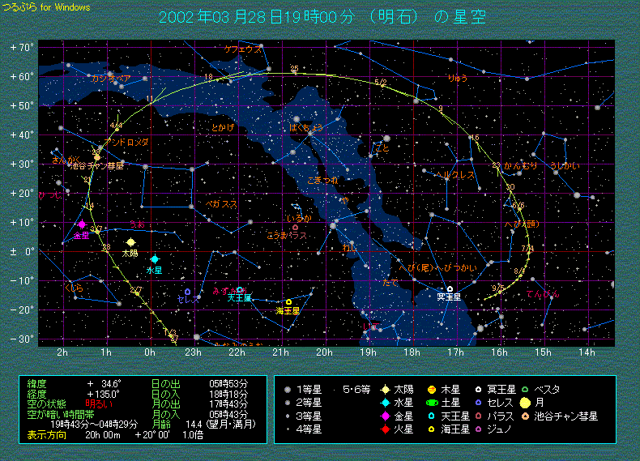This screenshot has width=640, height=461.
Task: Click the red Mars icon in the legend
Action: (386, 429)
